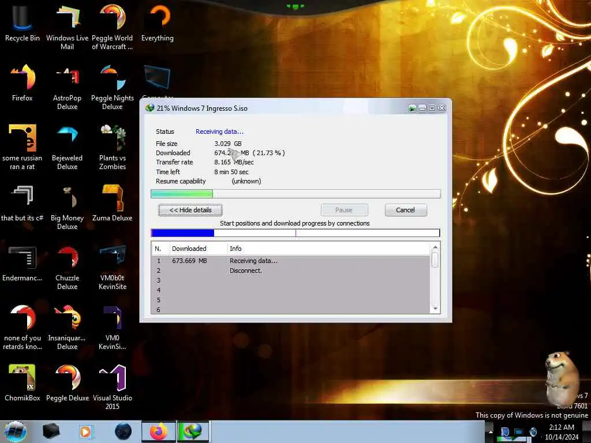Select the Bejeweled Deluxe desktop icon
The height and width of the screenshot is (443, 591).
pyautogui.click(x=67, y=147)
